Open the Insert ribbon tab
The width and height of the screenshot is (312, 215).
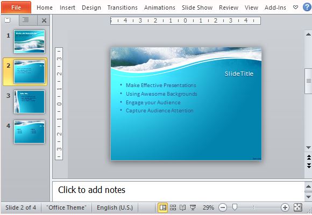67,8
